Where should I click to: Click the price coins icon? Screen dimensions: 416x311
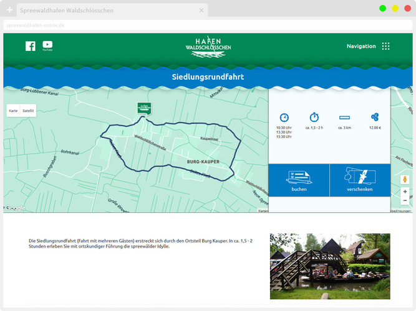375,117
